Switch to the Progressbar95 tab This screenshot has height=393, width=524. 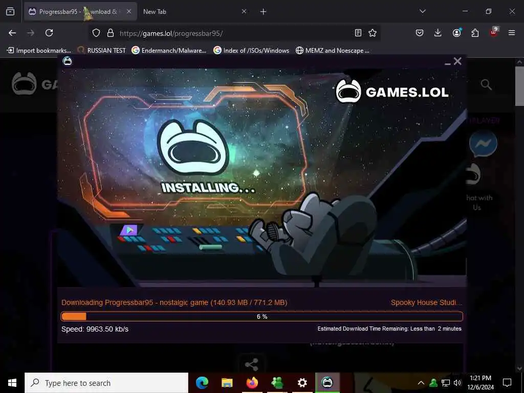80,12
